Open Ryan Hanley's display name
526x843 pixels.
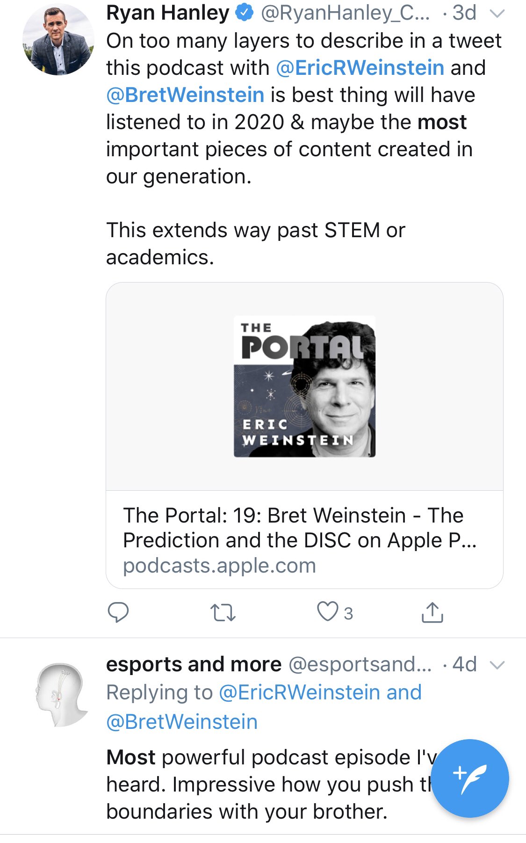pyautogui.click(x=167, y=13)
